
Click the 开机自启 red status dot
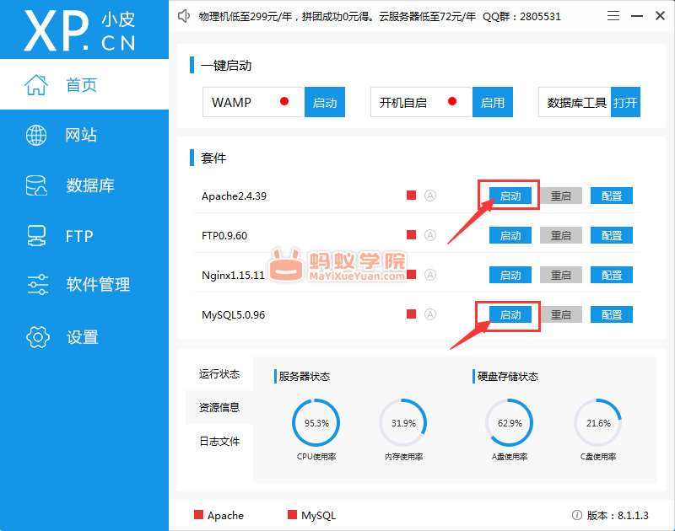452,101
